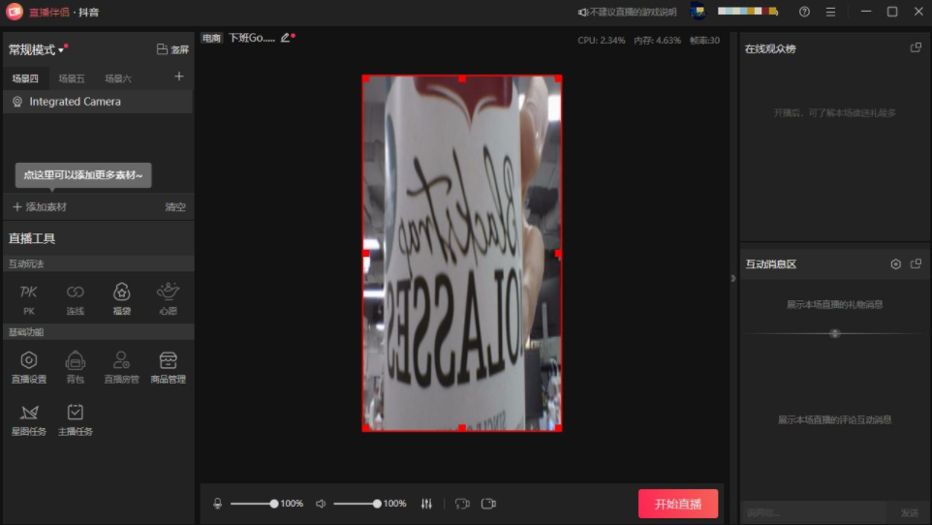Open the hamburger menu in title bar
The width and height of the screenshot is (932, 525).
point(830,12)
